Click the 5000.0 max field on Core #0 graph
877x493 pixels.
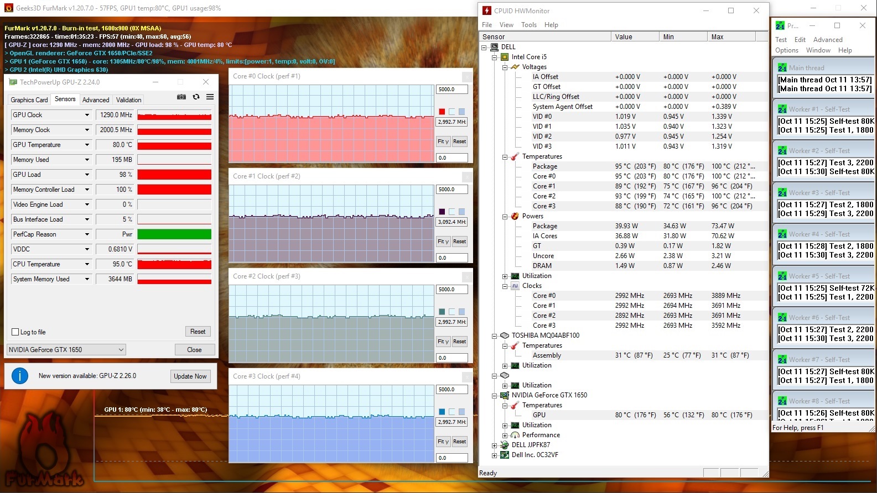tap(452, 90)
